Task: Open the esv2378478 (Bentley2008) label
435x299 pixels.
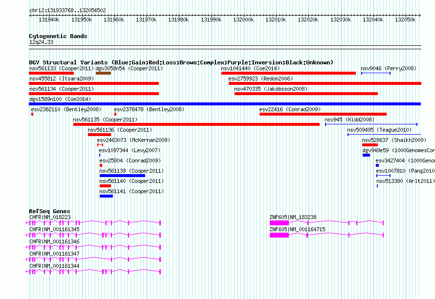Action: click(x=149, y=109)
